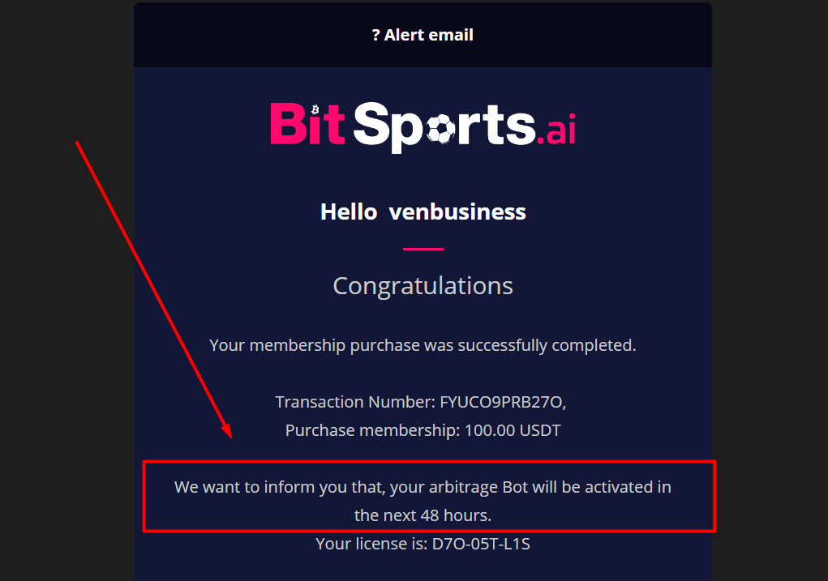Click the question mark in the alert header
Image resolution: width=828 pixels, height=581 pixels.
375,36
